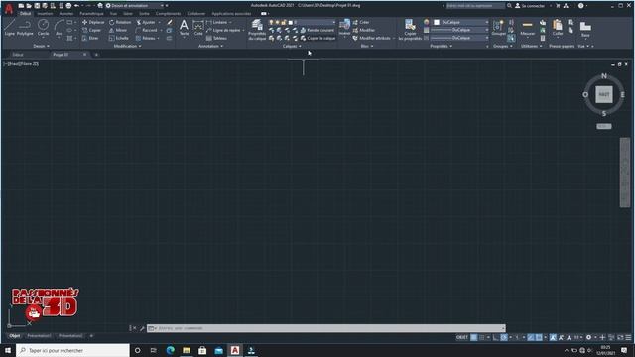The width and height of the screenshot is (635, 357).
Task: Select the Cote dimension tool
Action: tap(198, 28)
